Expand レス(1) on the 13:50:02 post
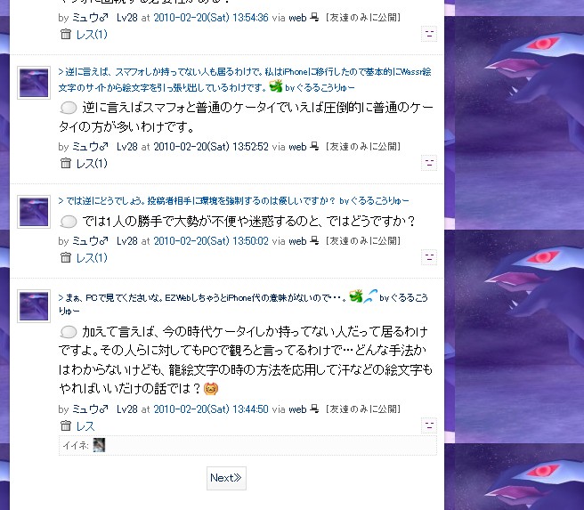 click(91, 257)
